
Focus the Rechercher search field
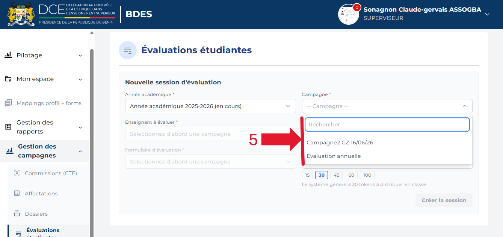387,124
